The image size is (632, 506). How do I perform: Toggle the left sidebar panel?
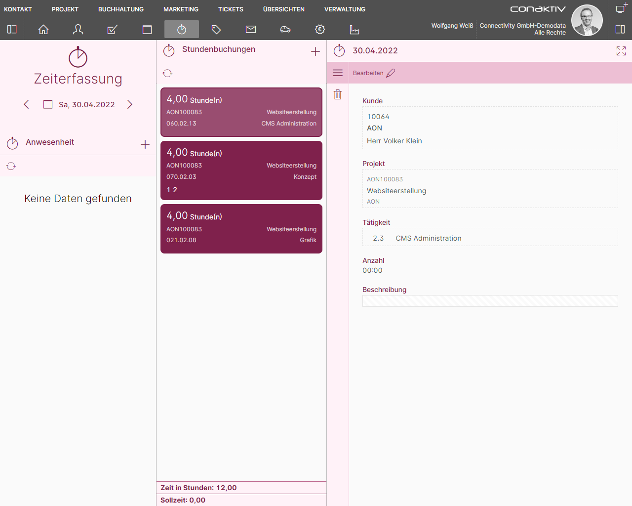tap(12, 30)
